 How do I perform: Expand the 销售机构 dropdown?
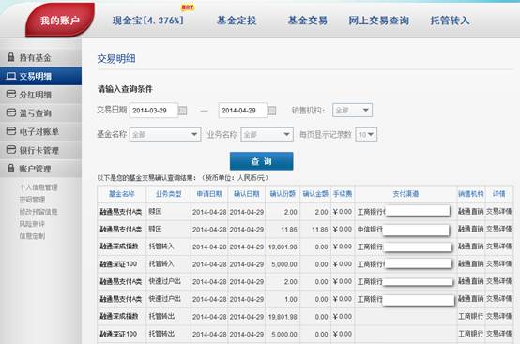tap(352, 111)
